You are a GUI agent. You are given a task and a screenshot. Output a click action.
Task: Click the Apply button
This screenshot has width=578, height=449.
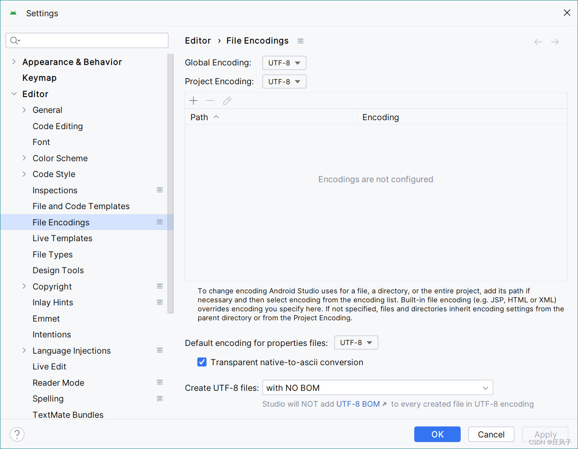(x=545, y=434)
